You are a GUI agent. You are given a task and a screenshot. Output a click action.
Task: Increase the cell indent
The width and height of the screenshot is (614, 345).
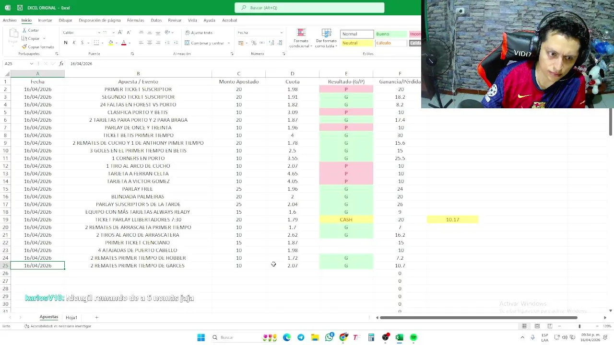coord(175,43)
